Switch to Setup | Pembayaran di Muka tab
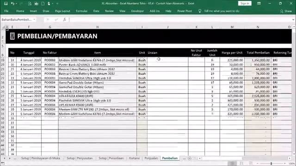 41,158
